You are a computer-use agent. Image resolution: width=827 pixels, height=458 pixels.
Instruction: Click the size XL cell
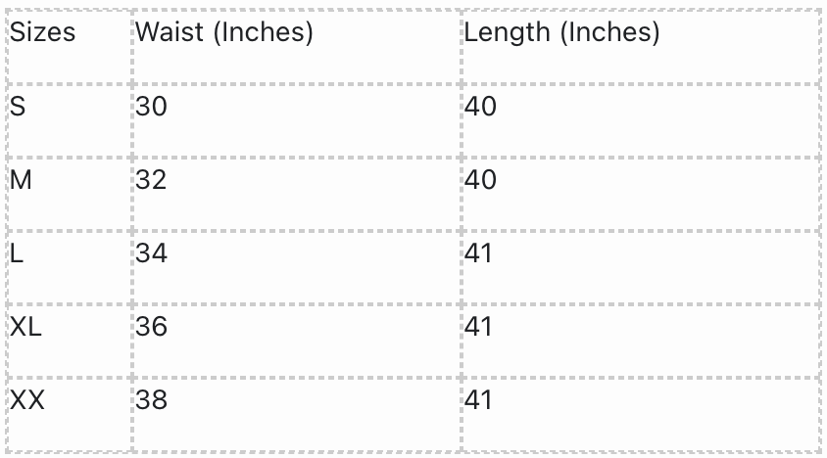point(26,327)
